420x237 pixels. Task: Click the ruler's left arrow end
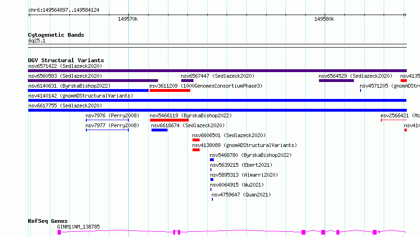tap(29, 15)
